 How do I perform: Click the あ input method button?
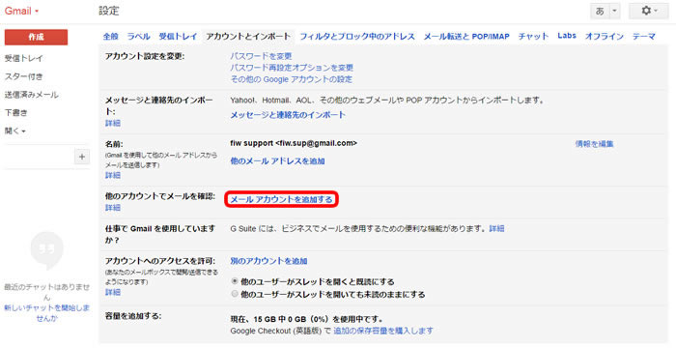click(600, 12)
